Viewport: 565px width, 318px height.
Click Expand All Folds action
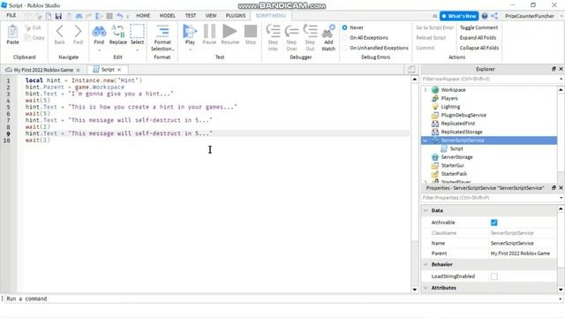coord(478,37)
